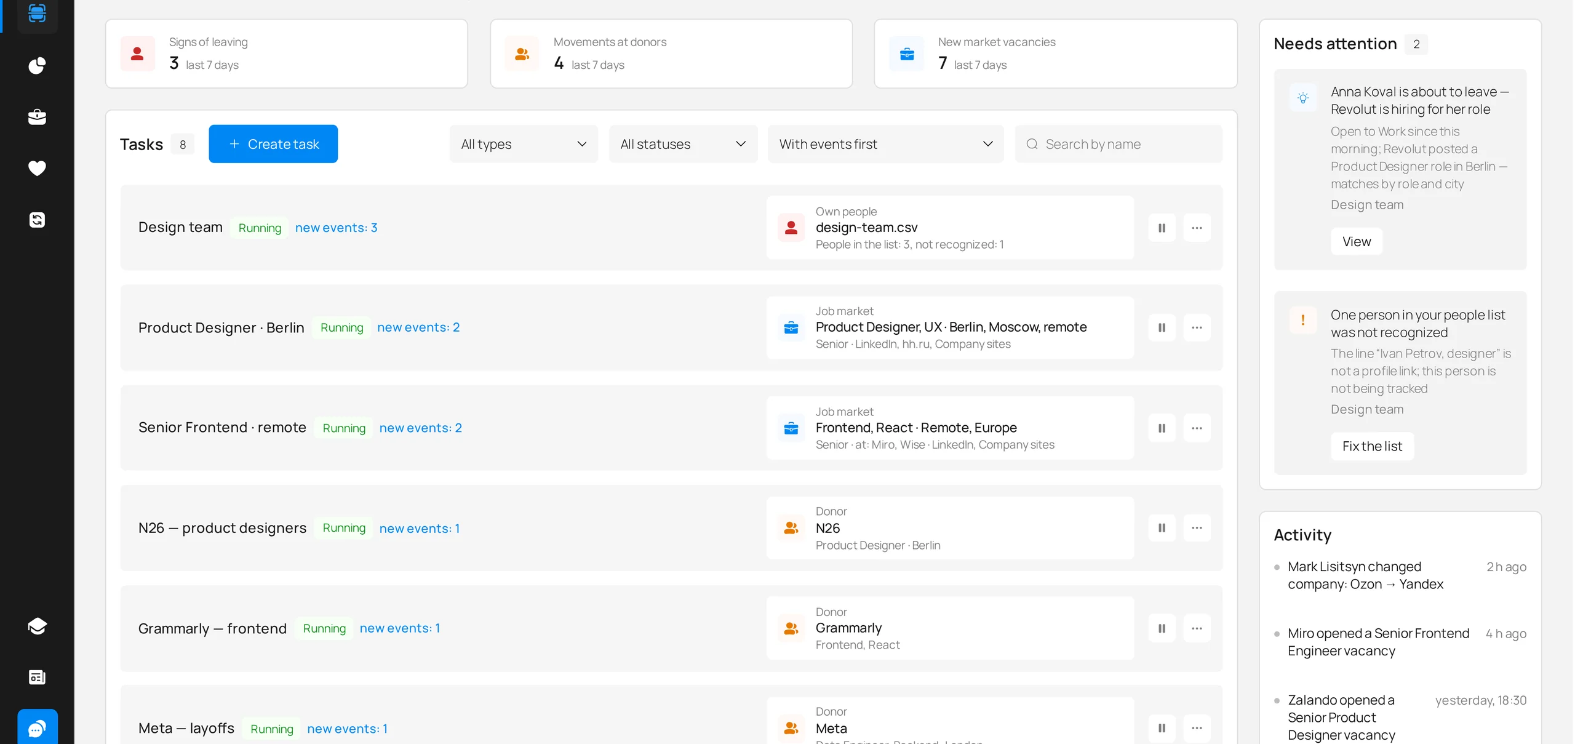This screenshot has width=1575, height=744.
Task: Open the Miro Senior Frontend activity entry
Action: (1400, 642)
